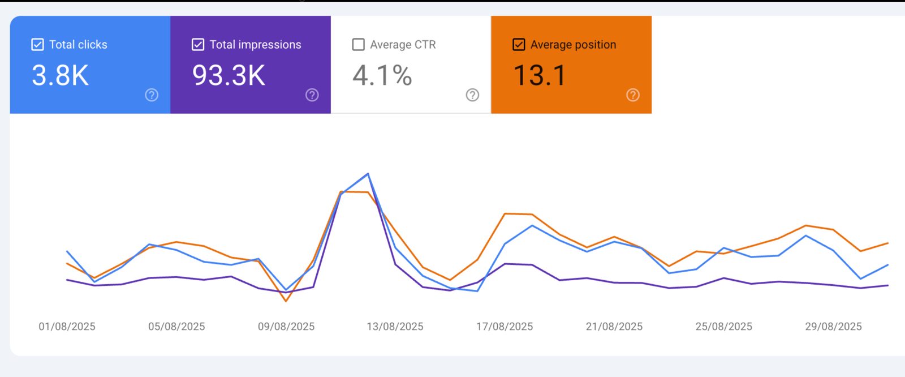Open help icon on Average position card
Viewport: 905px width, 377px height.
pyautogui.click(x=633, y=95)
